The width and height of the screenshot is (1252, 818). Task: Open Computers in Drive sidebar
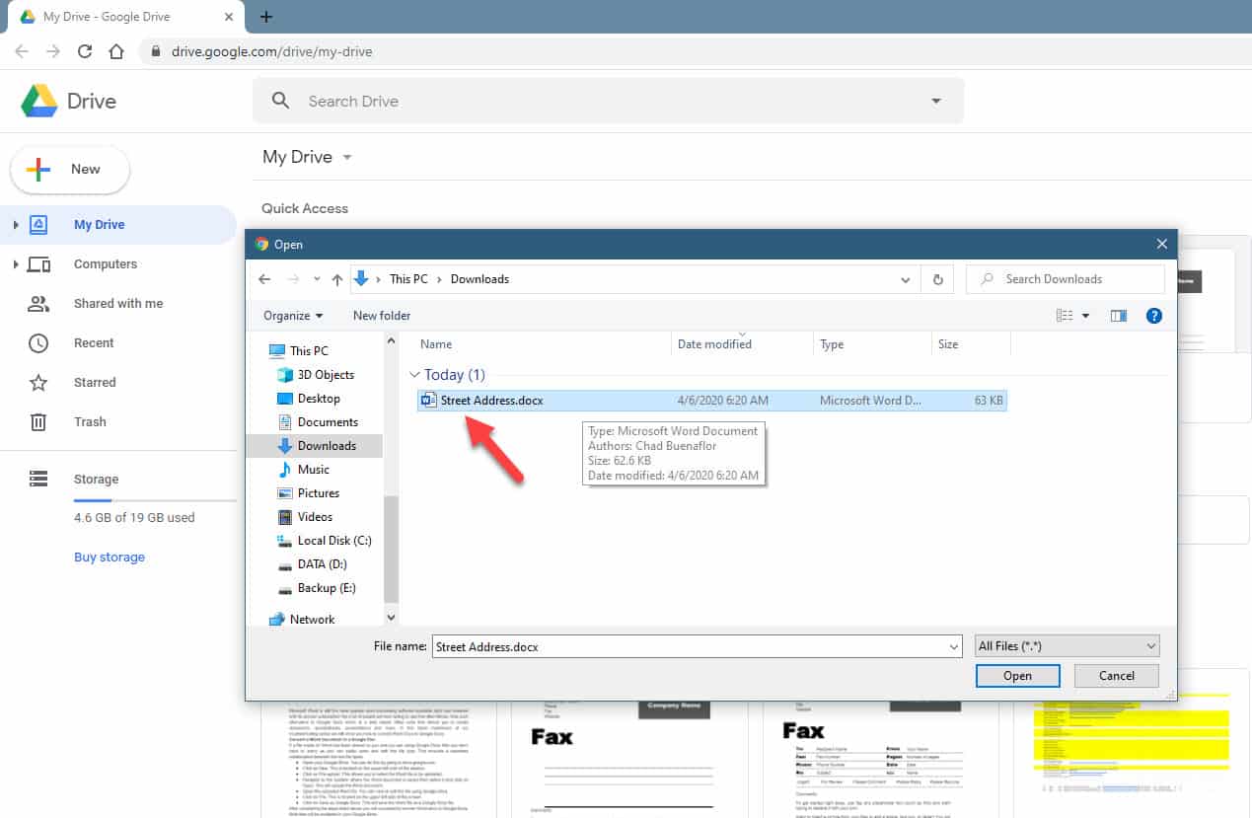point(105,264)
